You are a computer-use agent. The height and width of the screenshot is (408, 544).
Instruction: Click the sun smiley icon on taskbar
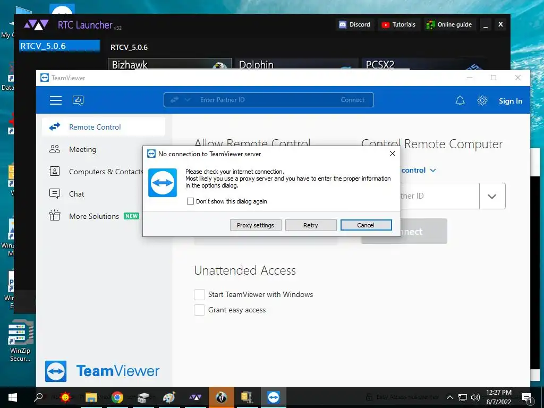pos(65,396)
